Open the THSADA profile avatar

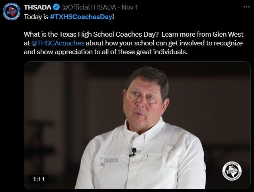pyautogui.click(x=11, y=12)
